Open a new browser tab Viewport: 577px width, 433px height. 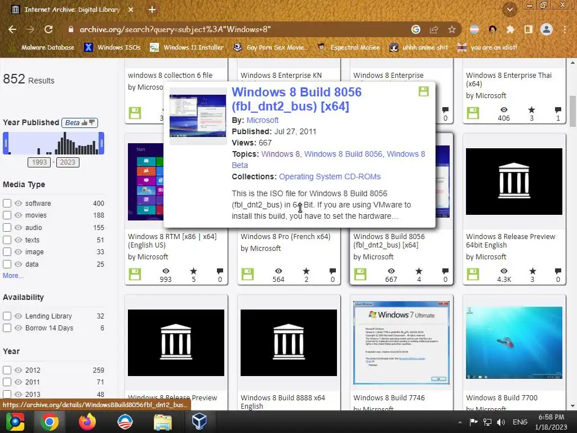click(152, 10)
